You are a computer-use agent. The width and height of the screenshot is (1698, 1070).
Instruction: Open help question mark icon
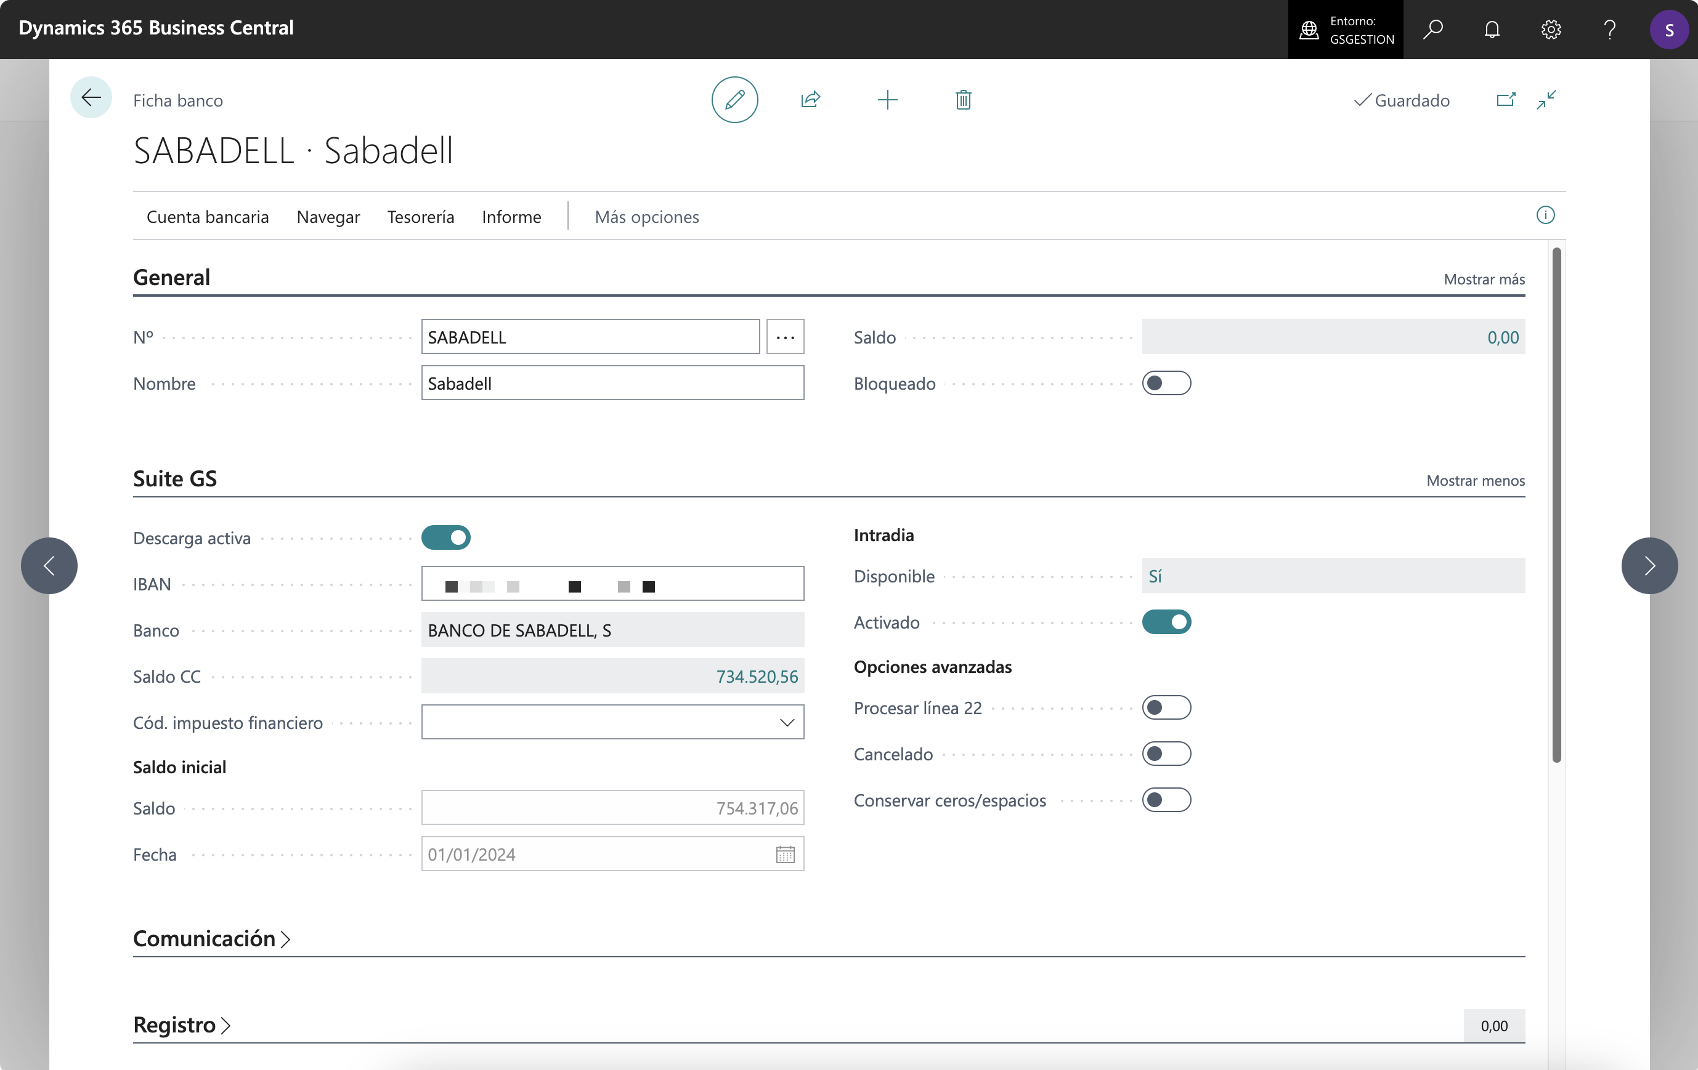pos(1609,29)
